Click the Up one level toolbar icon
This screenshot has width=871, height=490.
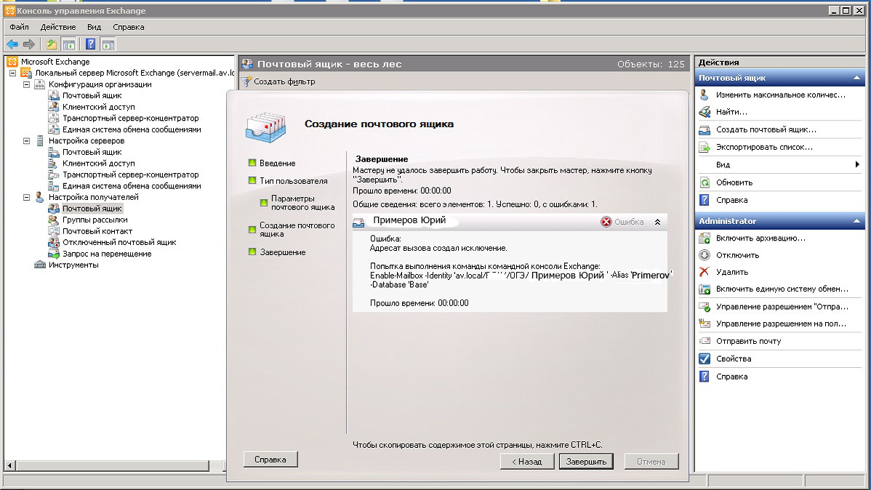51,44
